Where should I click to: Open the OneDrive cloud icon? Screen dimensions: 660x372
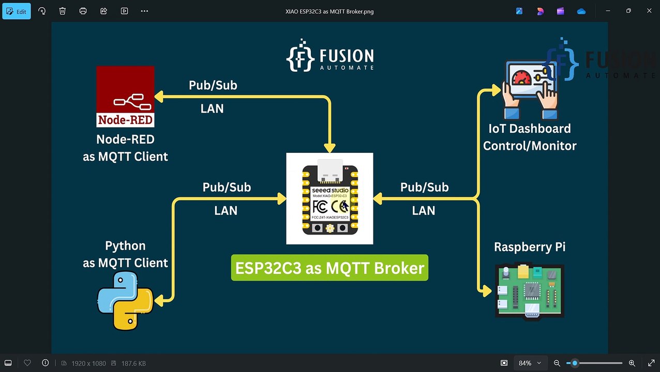[581, 11]
